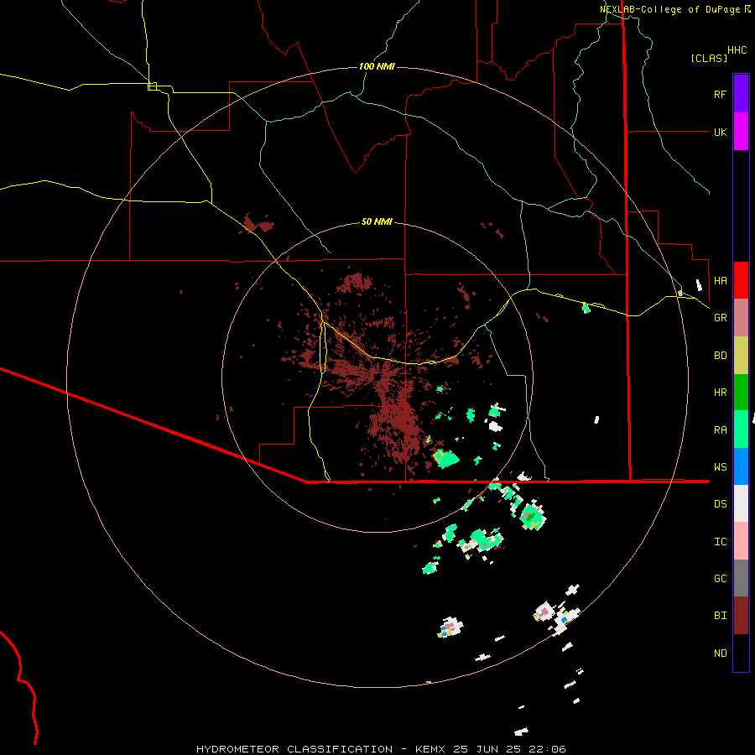Select the BD yellow legend color
Viewport: 755px width, 755px height.
click(741, 356)
